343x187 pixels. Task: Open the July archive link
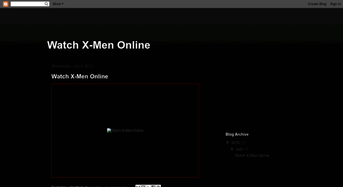point(239,149)
